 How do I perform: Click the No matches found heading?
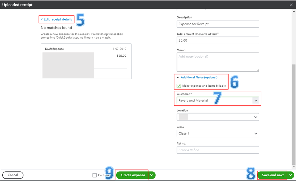point(56,28)
